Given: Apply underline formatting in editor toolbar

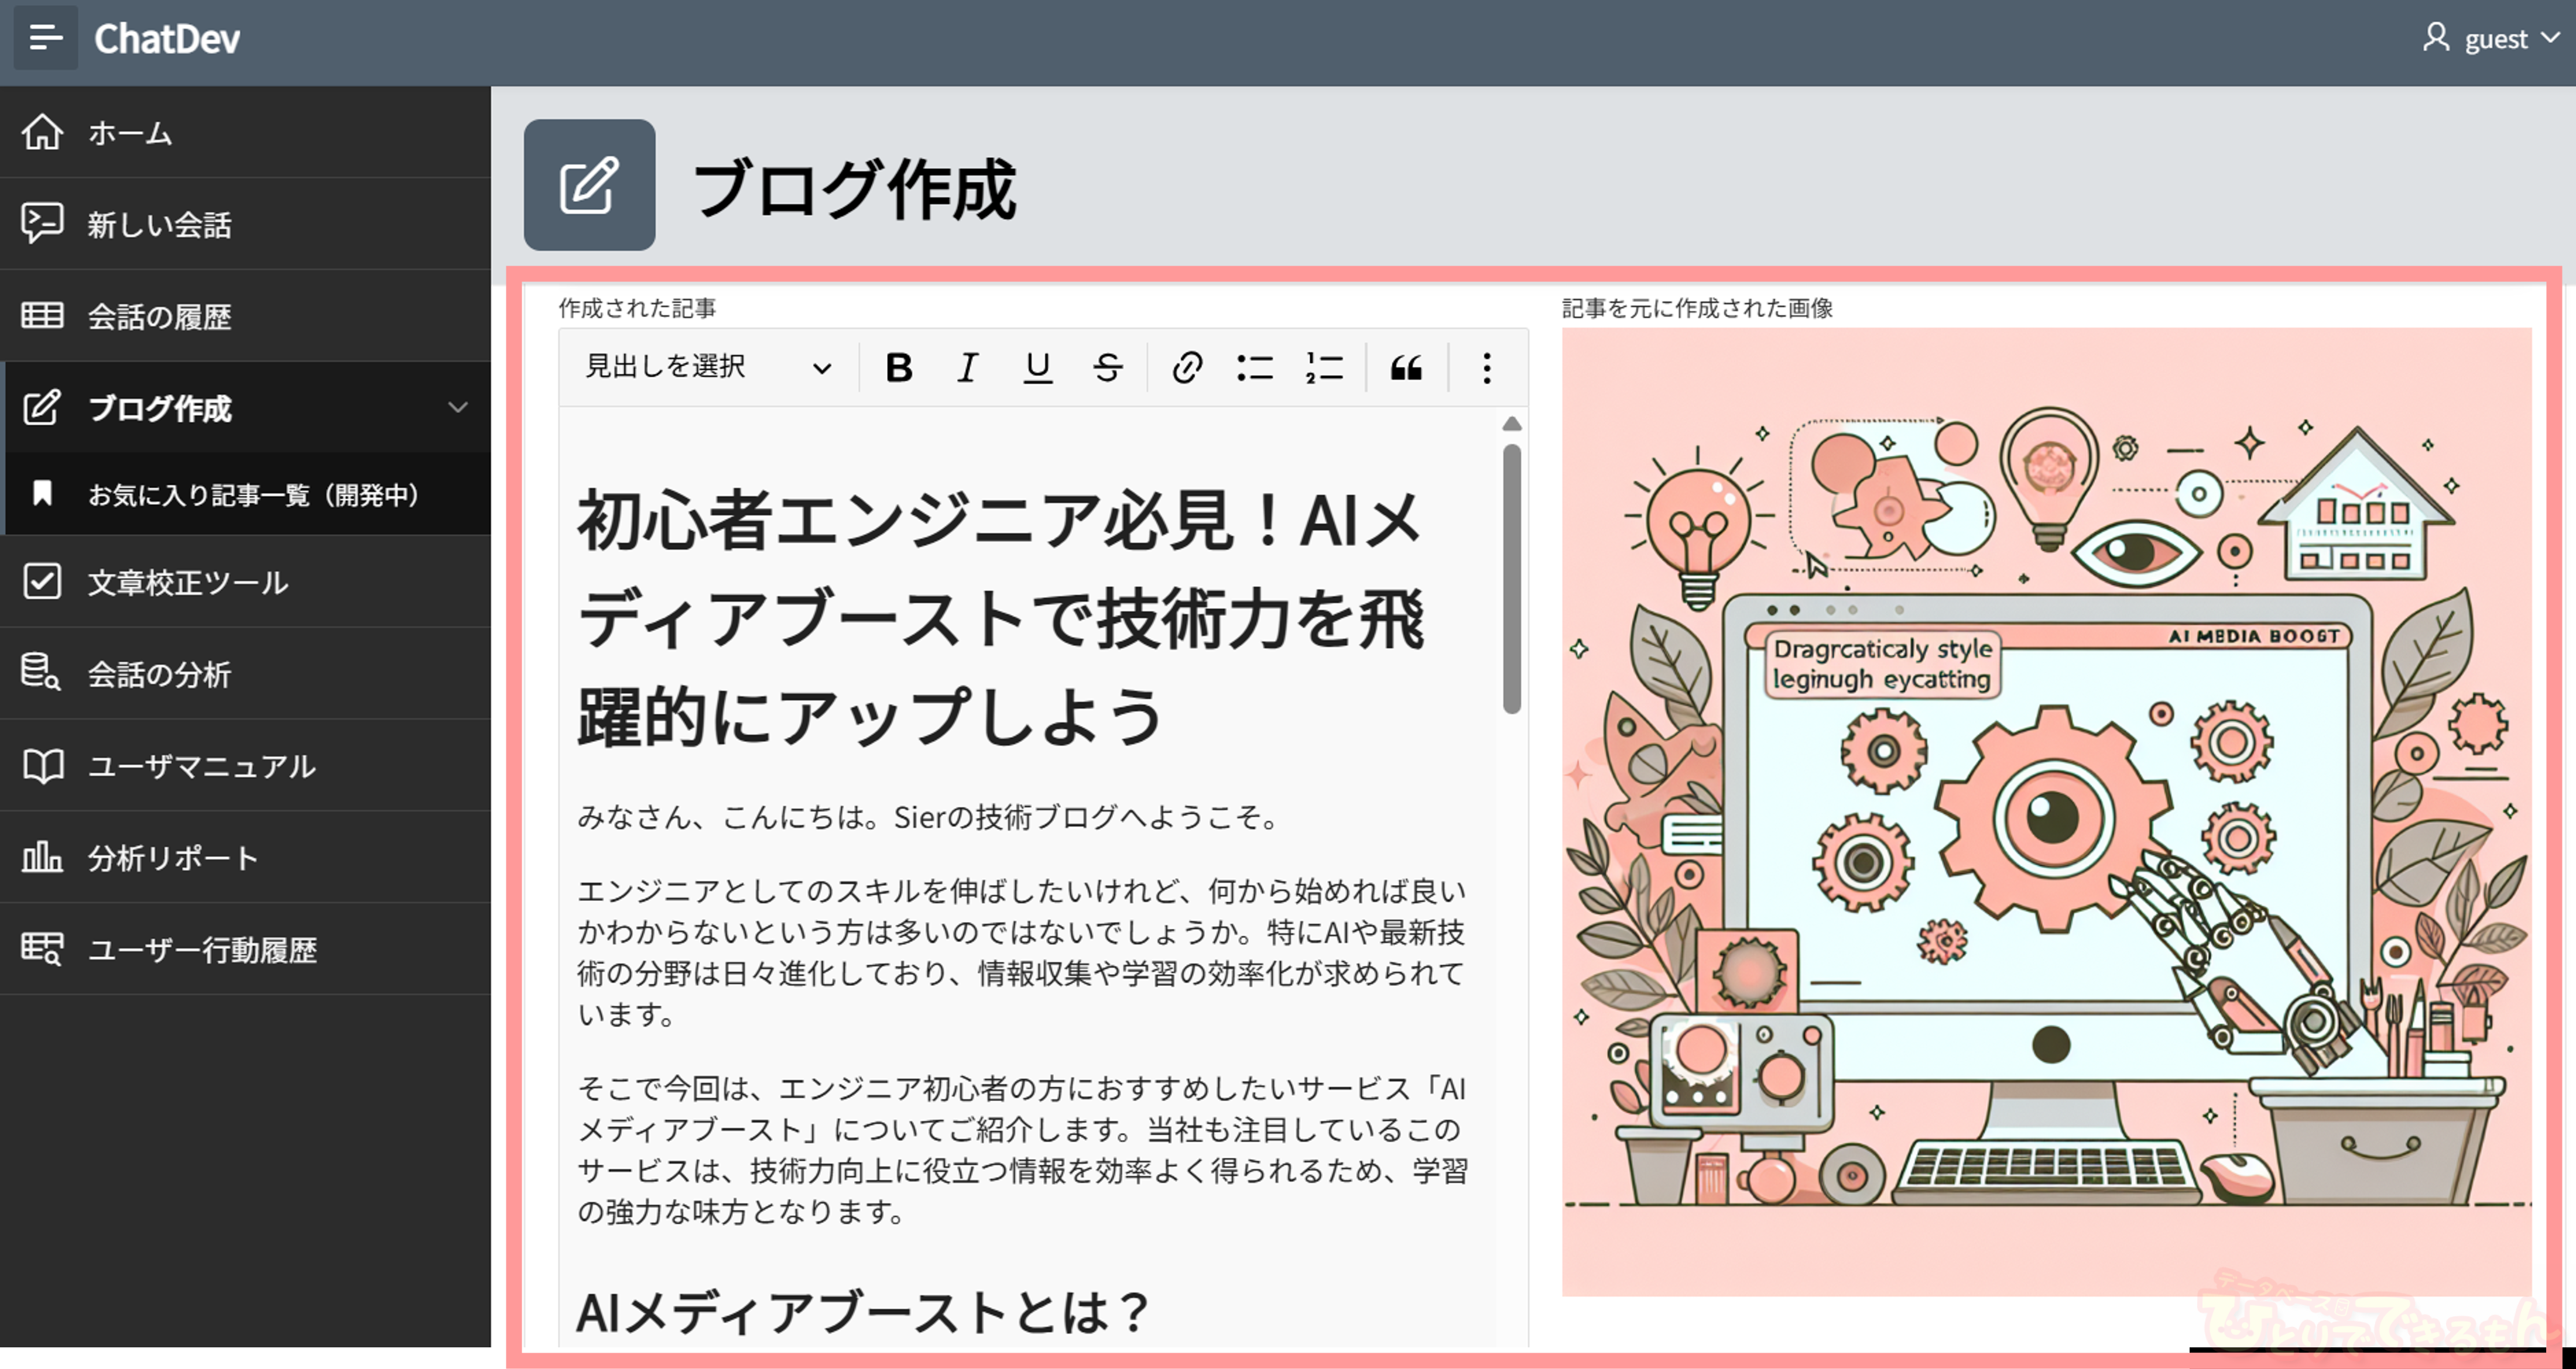Looking at the screenshot, I should coord(1037,368).
